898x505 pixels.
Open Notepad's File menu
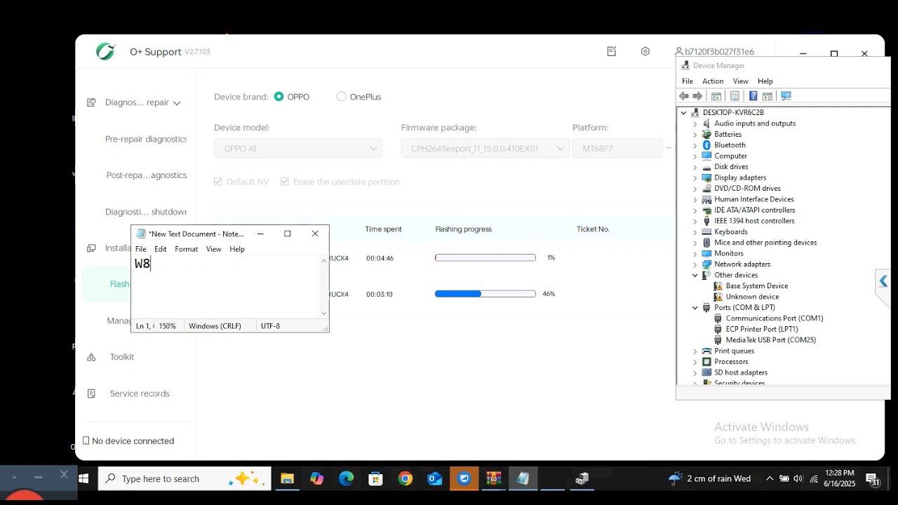(141, 249)
